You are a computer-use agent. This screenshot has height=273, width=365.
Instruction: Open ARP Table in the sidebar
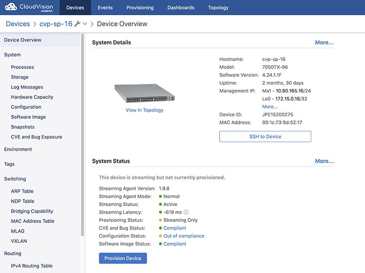[x=22, y=191]
